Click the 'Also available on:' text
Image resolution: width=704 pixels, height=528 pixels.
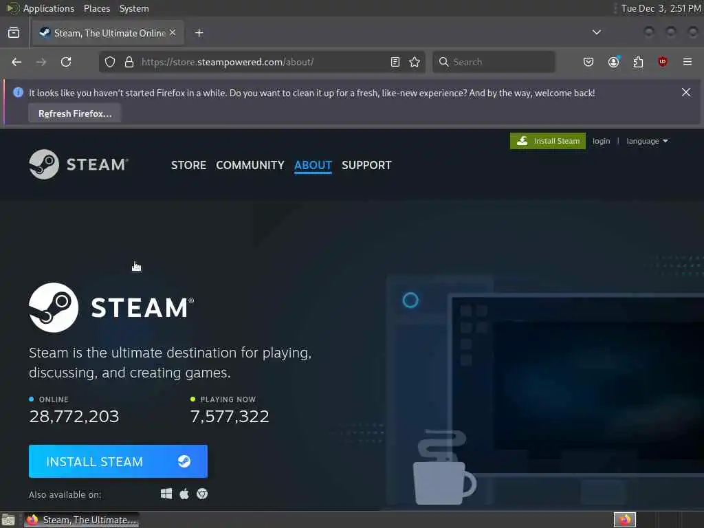(x=65, y=494)
